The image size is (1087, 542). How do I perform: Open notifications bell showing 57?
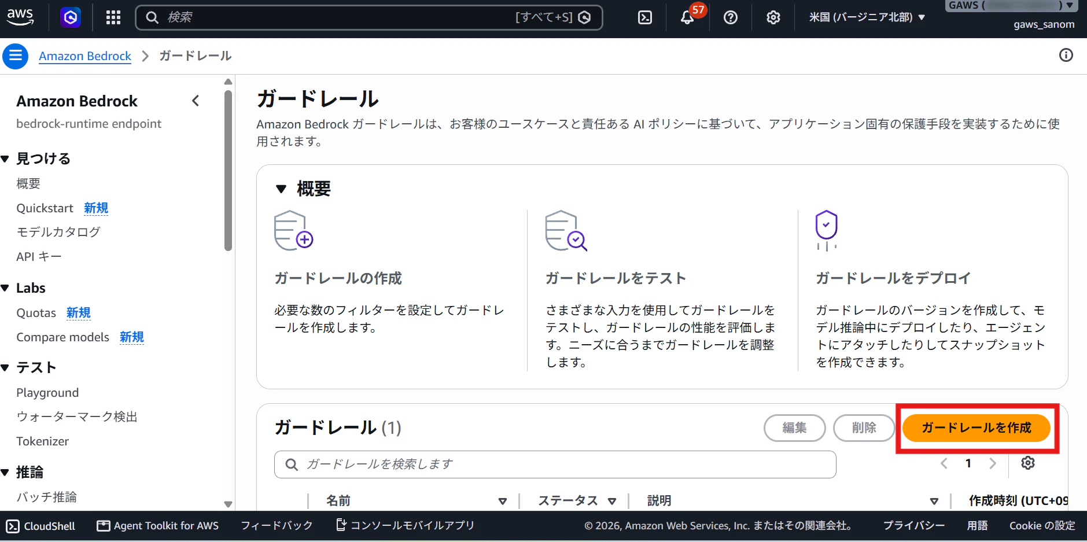pyautogui.click(x=688, y=17)
